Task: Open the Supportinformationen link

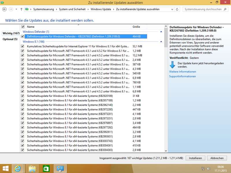Action: coord(182,76)
